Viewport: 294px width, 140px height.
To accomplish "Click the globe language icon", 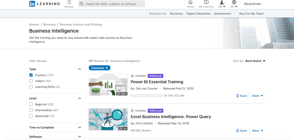I will pos(234,2).
